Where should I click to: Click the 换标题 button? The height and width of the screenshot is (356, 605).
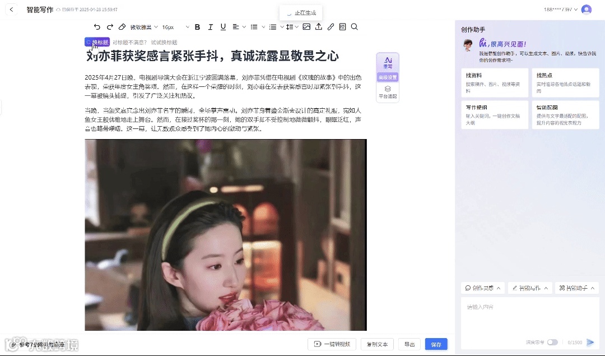pyautogui.click(x=97, y=42)
